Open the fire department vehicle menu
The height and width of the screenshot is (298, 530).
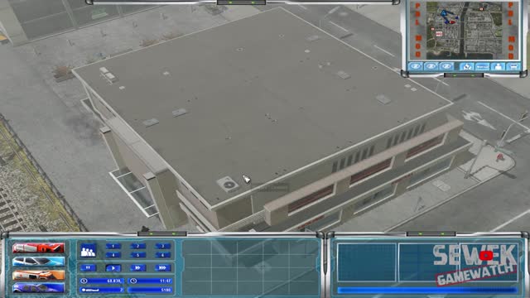tap(38, 248)
